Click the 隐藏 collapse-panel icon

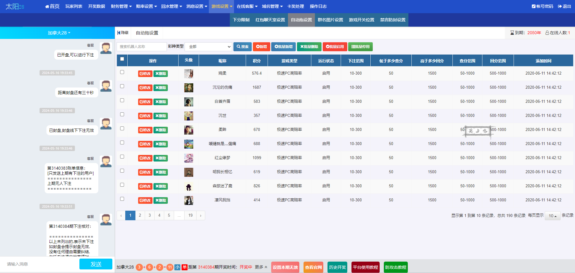(119, 33)
